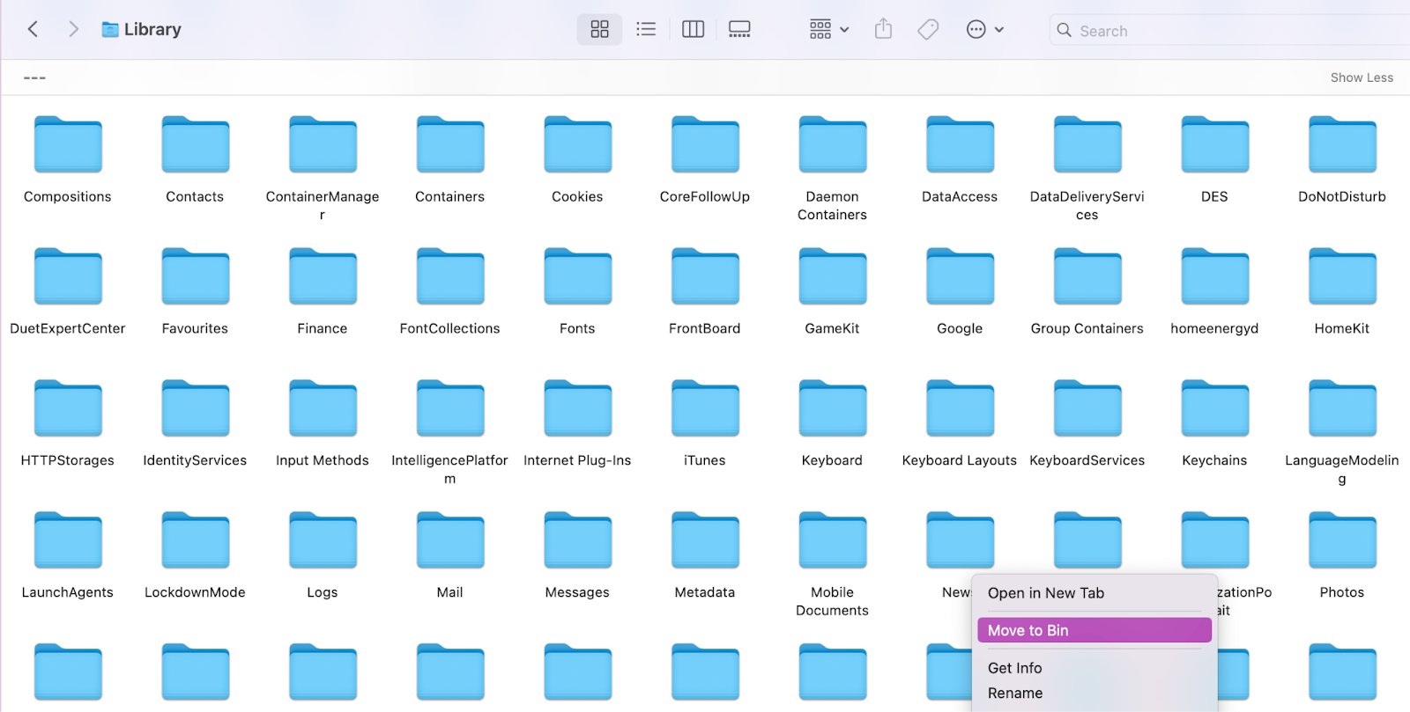The height and width of the screenshot is (712, 1410).
Task: Select the homeenergyd folder
Action: point(1214,277)
